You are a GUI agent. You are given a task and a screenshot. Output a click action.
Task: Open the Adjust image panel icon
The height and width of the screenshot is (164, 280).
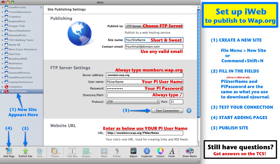point(133,151)
